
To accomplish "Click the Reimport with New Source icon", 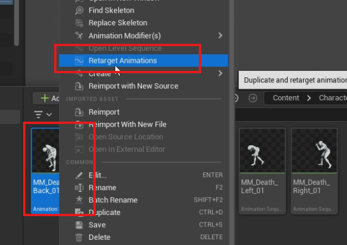I will tap(79, 86).
